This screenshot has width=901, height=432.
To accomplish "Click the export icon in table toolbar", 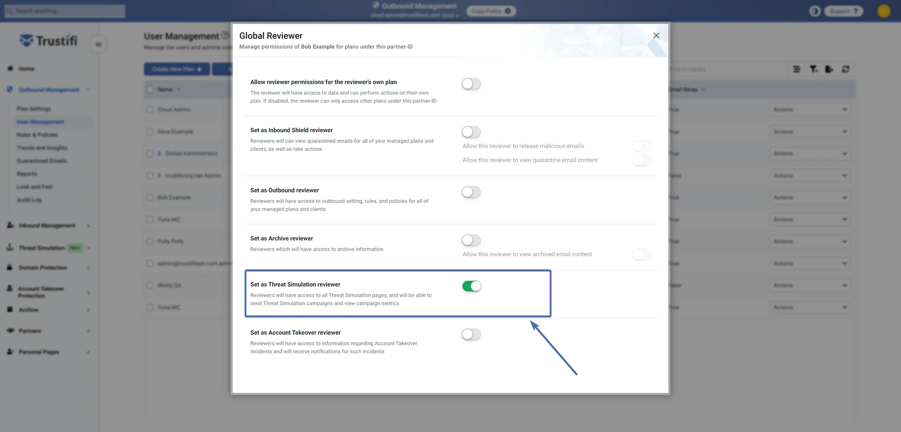I will point(829,69).
